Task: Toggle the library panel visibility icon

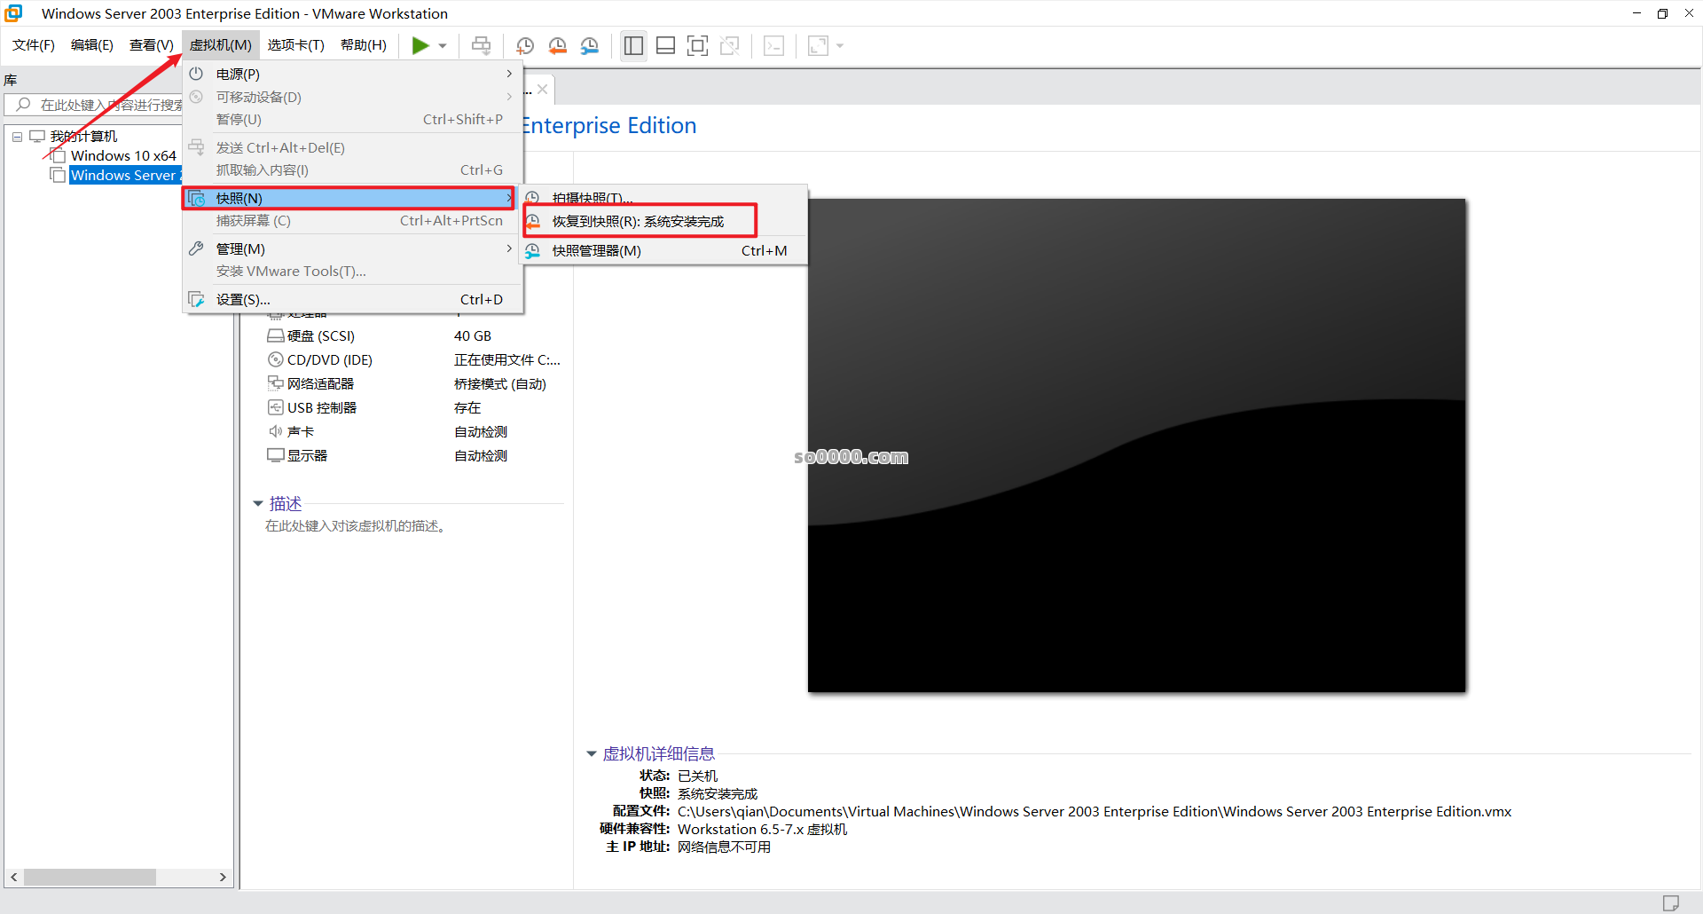Action: 633,45
